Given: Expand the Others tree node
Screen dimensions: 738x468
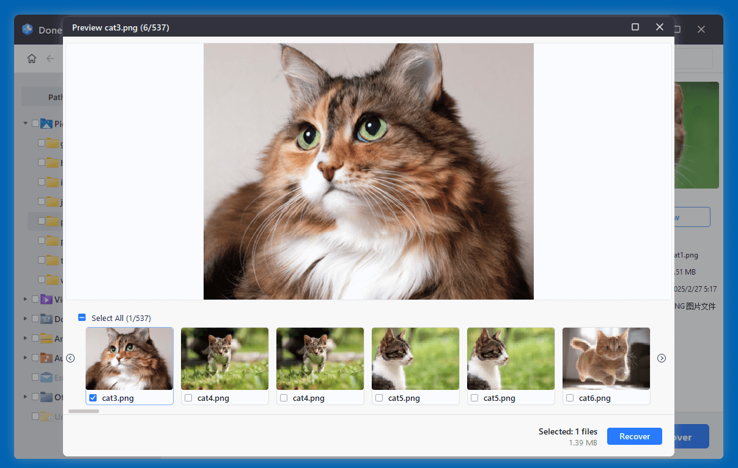Looking at the screenshot, I should (x=25, y=397).
